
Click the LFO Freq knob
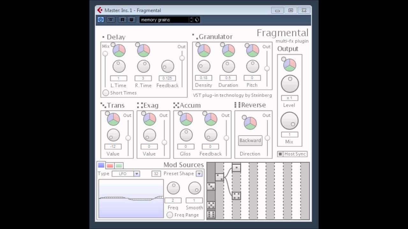click(x=173, y=188)
